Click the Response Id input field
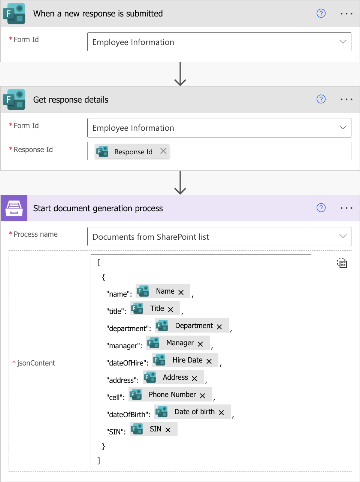 (219, 151)
